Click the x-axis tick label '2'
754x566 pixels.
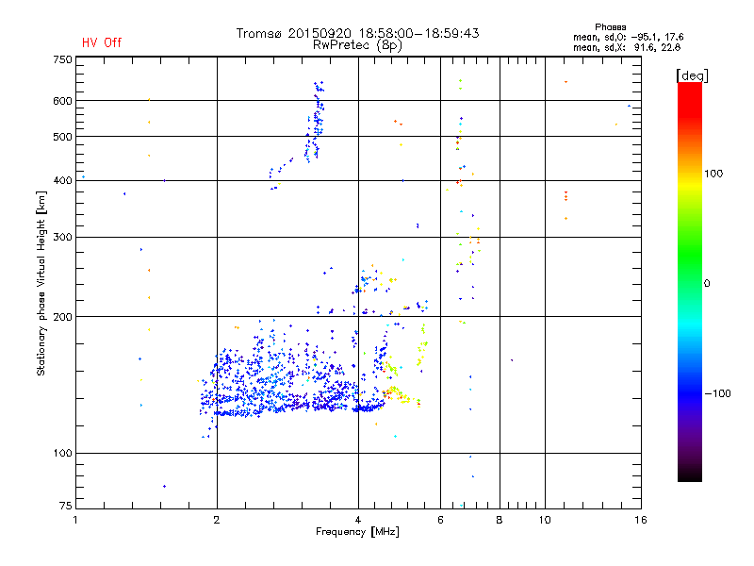coord(217,520)
